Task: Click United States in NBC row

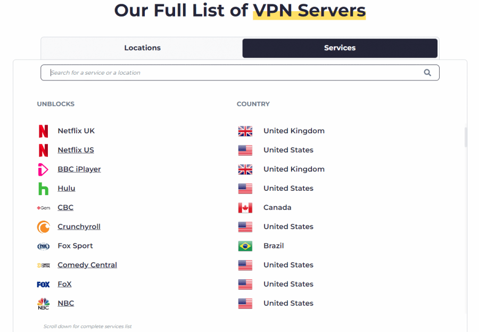Action: click(288, 303)
